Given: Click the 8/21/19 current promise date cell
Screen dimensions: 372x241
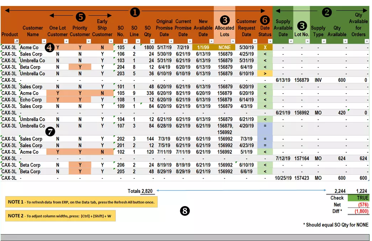Looking at the screenshot, I should pos(183,93).
